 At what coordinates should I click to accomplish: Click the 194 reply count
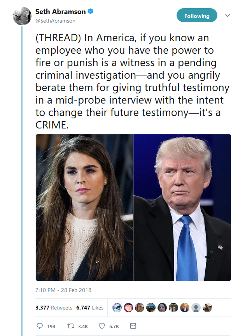click(x=51, y=326)
